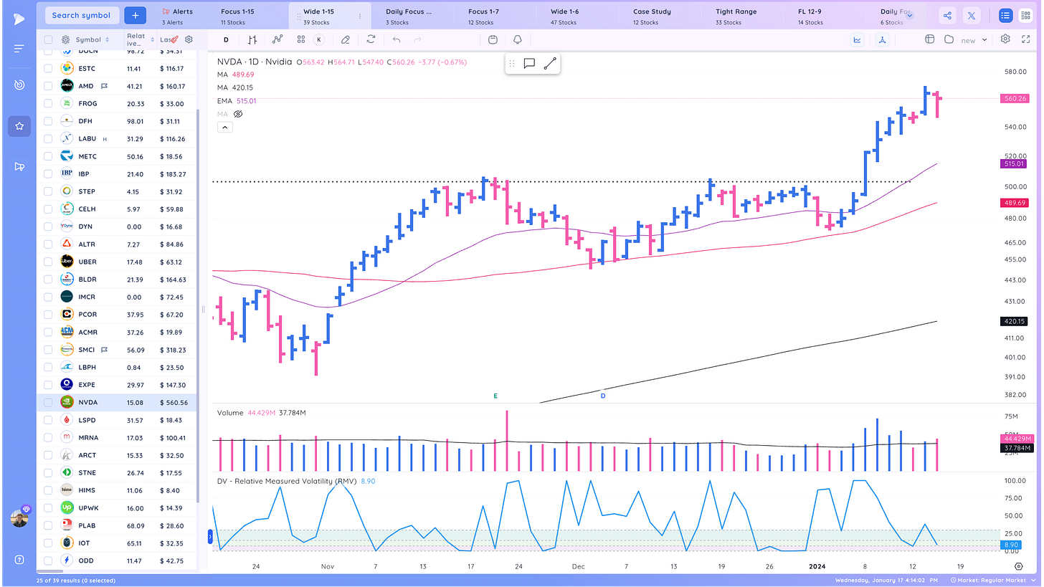Open the D timeframe selector
Screen dimensions: 1044x587
[226, 40]
